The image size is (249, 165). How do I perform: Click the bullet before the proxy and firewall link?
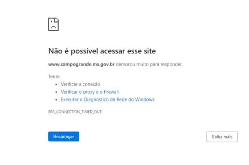point(56,92)
